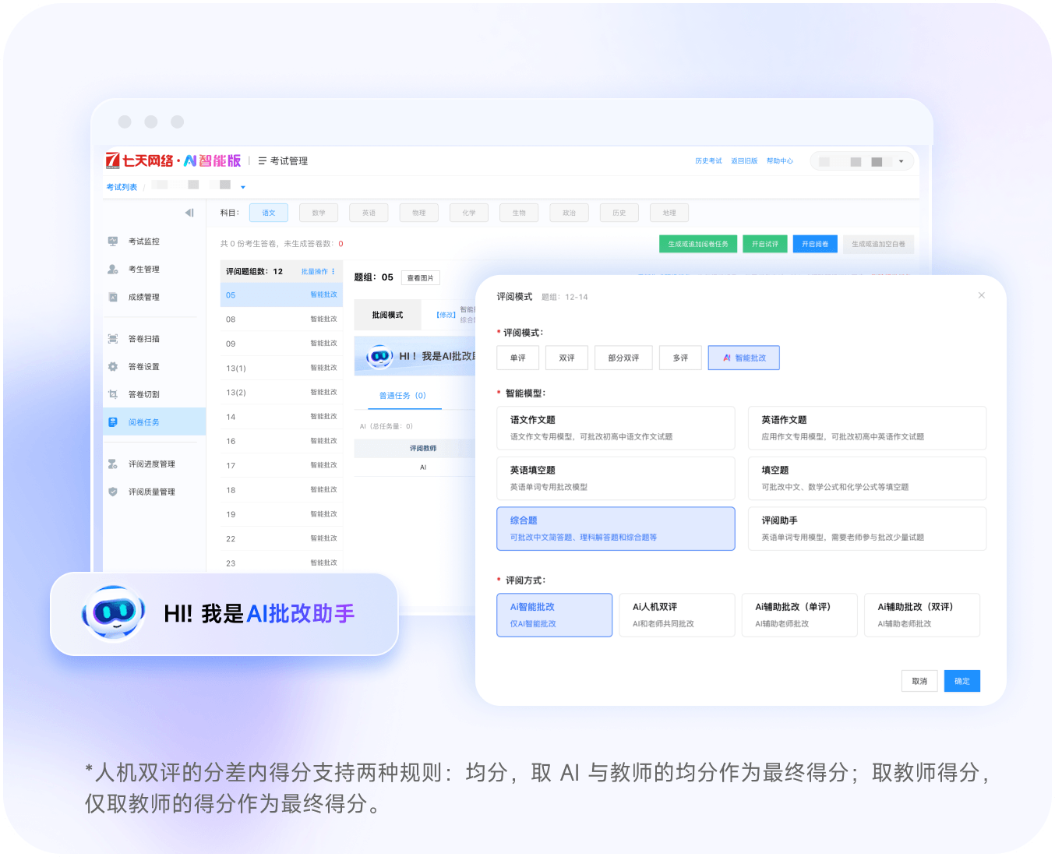This screenshot has width=1055, height=857.
Task: Collapse the sidebar with the arrow icon
Action: [189, 213]
